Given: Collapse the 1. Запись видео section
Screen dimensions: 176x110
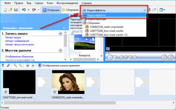Looking at the screenshot, I should [60, 34].
